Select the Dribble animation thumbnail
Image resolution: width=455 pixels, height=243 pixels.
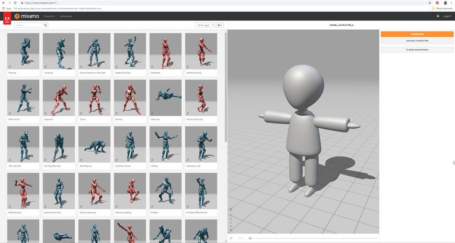pos(165,191)
